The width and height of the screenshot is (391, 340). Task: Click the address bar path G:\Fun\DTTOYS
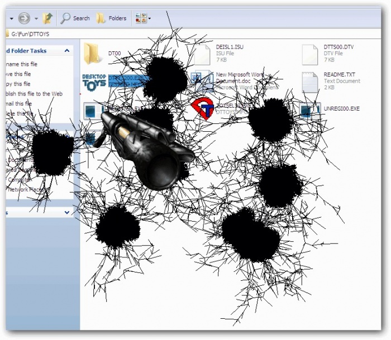(x=30, y=34)
